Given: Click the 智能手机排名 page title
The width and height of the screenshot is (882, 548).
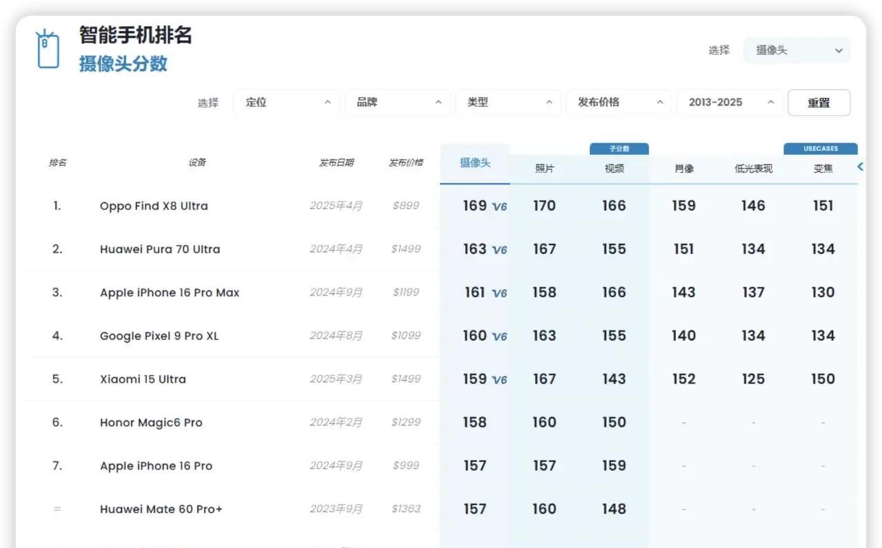Looking at the screenshot, I should [x=136, y=35].
